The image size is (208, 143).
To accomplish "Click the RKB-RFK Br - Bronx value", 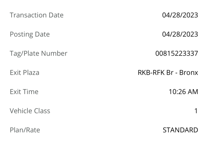I will 168,73.
